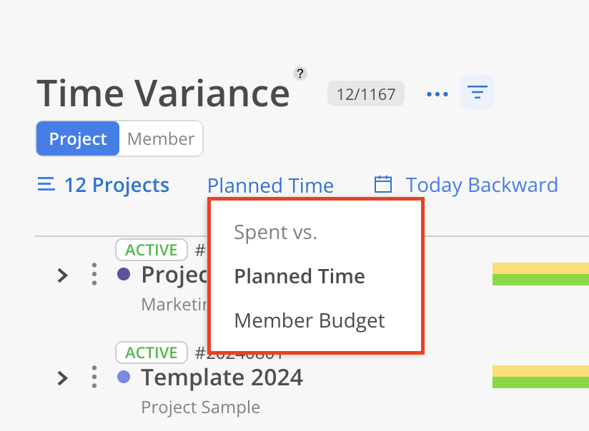
Task: Click the list icon beside 12 Projects
Action: click(46, 184)
